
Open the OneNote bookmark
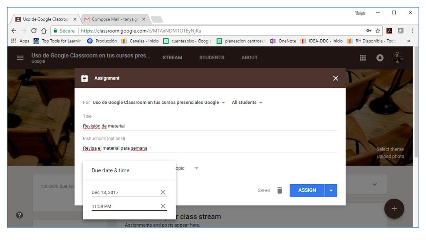[283, 41]
